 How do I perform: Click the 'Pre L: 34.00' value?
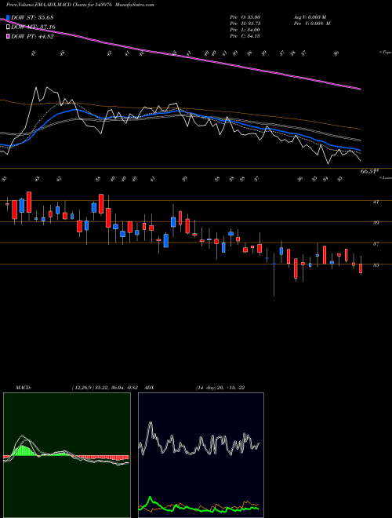tap(245, 30)
